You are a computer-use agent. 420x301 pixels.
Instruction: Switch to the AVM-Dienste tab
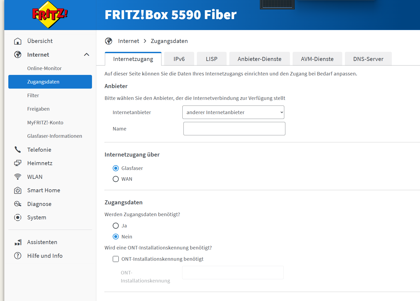(x=317, y=59)
